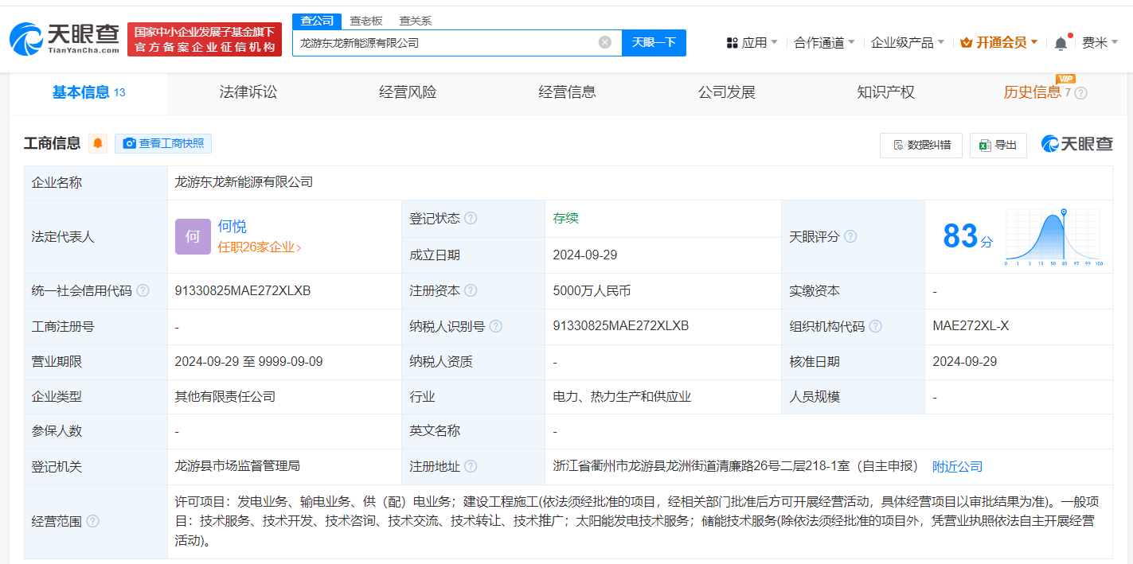The image size is (1133, 564).
Task: Click the TianYanCha logo
Action: pyautogui.click(x=64, y=39)
